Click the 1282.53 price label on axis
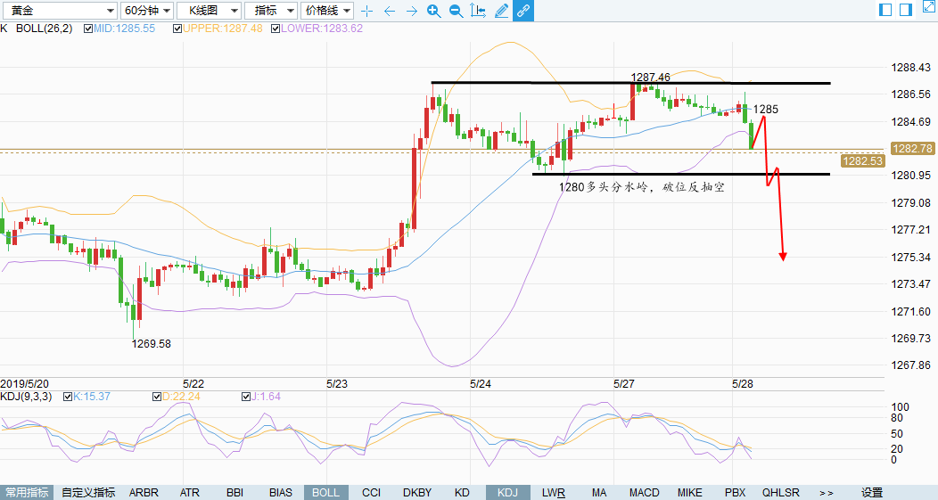The image size is (938, 500). click(x=865, y=161)
